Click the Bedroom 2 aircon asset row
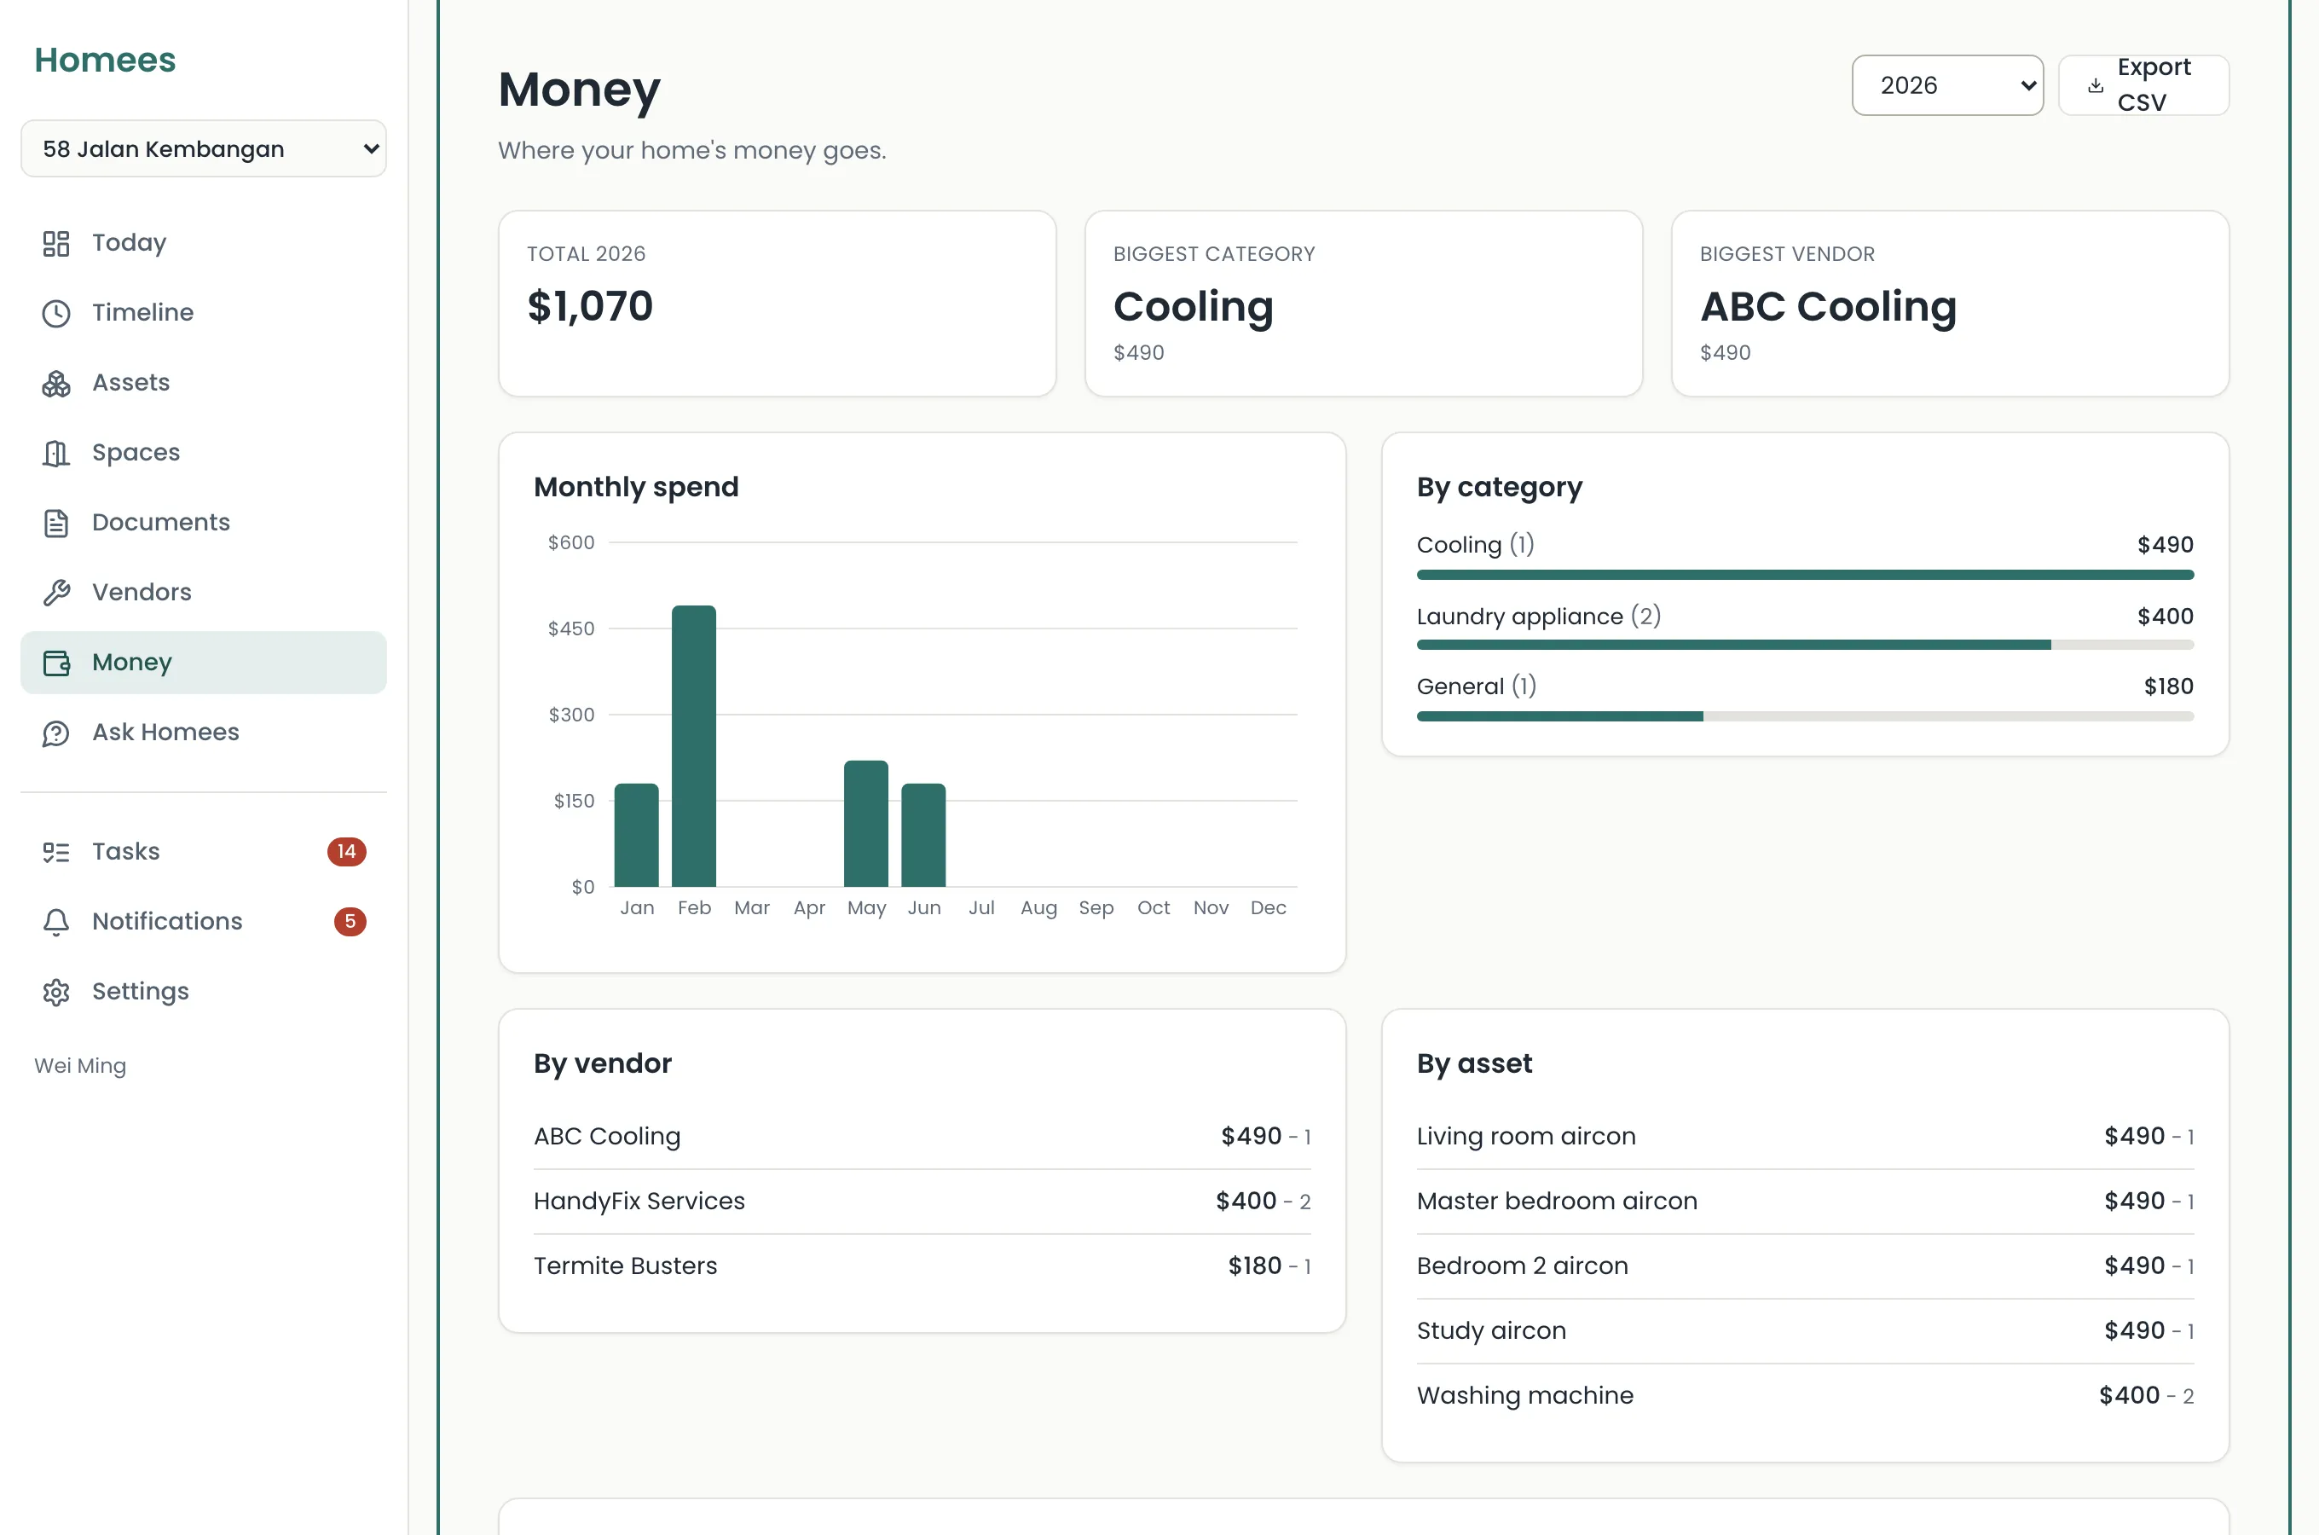The image size is (2319, 1535). point(1804,1266)
